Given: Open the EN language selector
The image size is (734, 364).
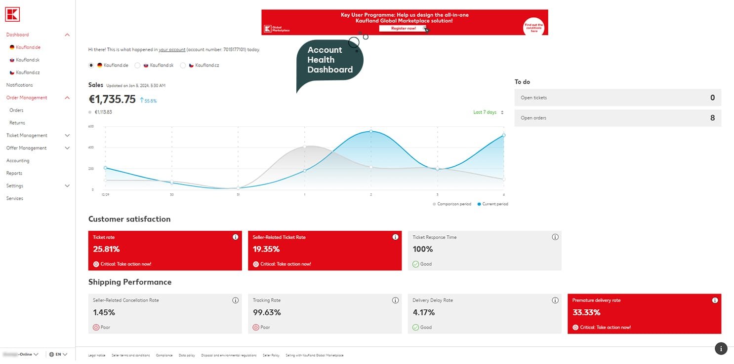Looking at the screenshot, I should coord(58,354).
